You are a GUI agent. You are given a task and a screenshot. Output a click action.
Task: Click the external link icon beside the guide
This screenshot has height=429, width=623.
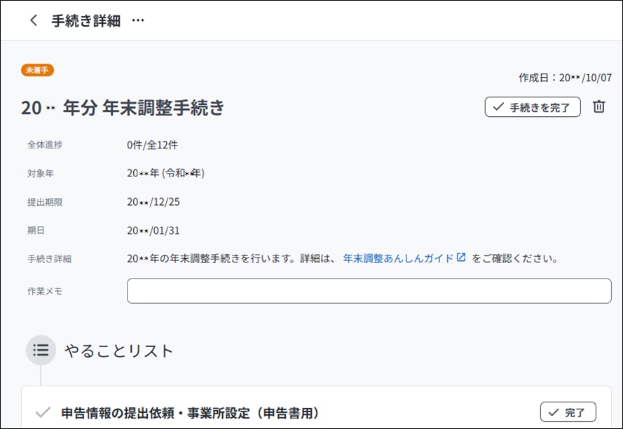tap(461, 258)
